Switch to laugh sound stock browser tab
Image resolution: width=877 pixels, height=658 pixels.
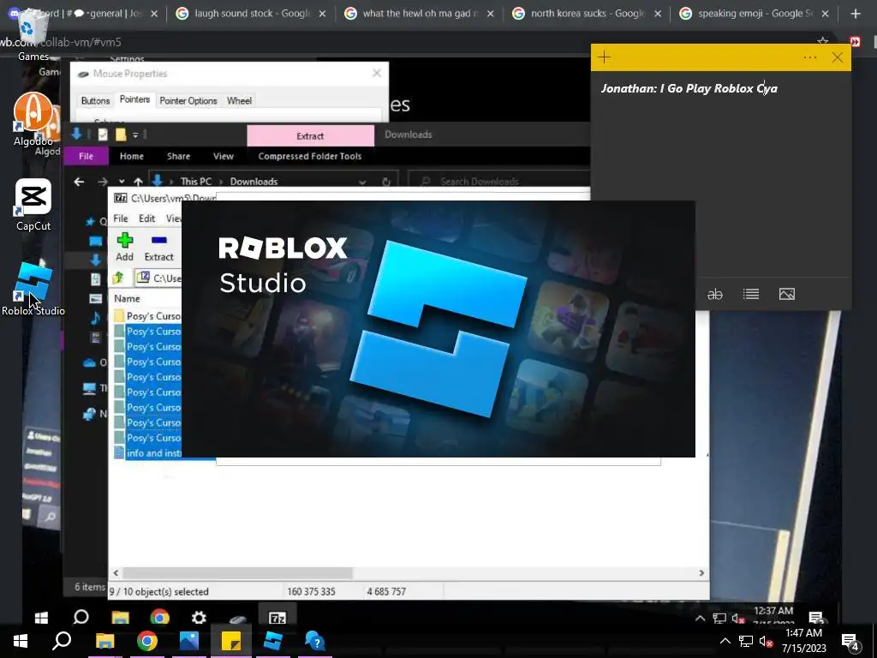[x=251, y=14]
